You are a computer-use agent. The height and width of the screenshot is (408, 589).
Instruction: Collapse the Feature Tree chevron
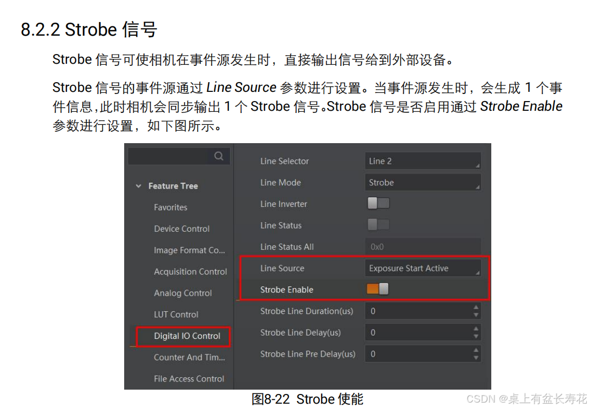point(139,186)
